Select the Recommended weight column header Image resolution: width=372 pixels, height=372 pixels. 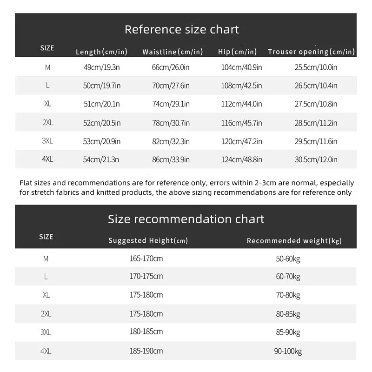294,241
